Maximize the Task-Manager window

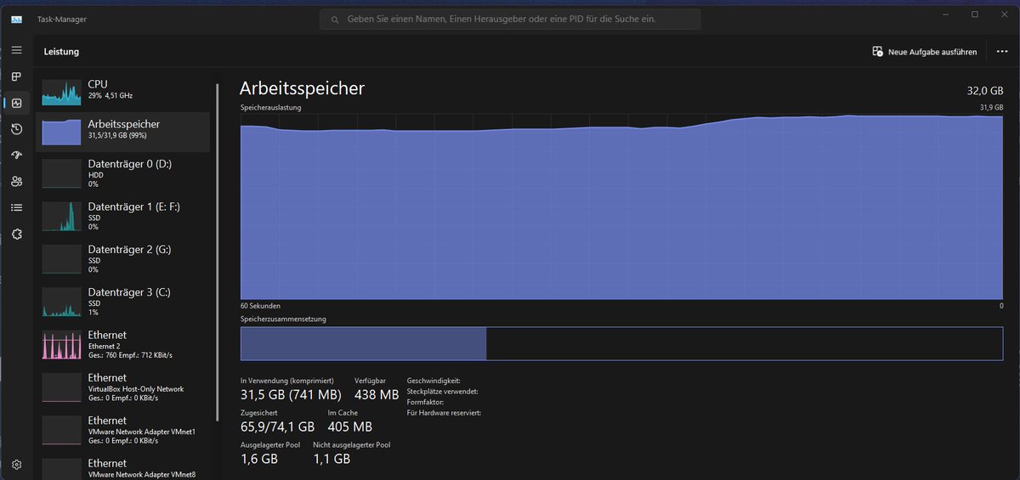click(975, 14)
